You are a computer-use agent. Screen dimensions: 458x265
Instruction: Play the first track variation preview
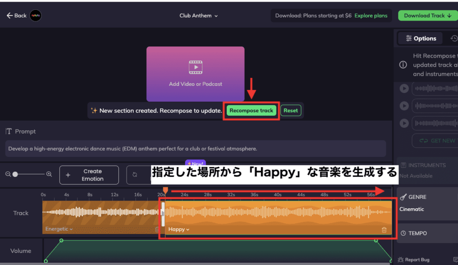[x=404, y=88]
